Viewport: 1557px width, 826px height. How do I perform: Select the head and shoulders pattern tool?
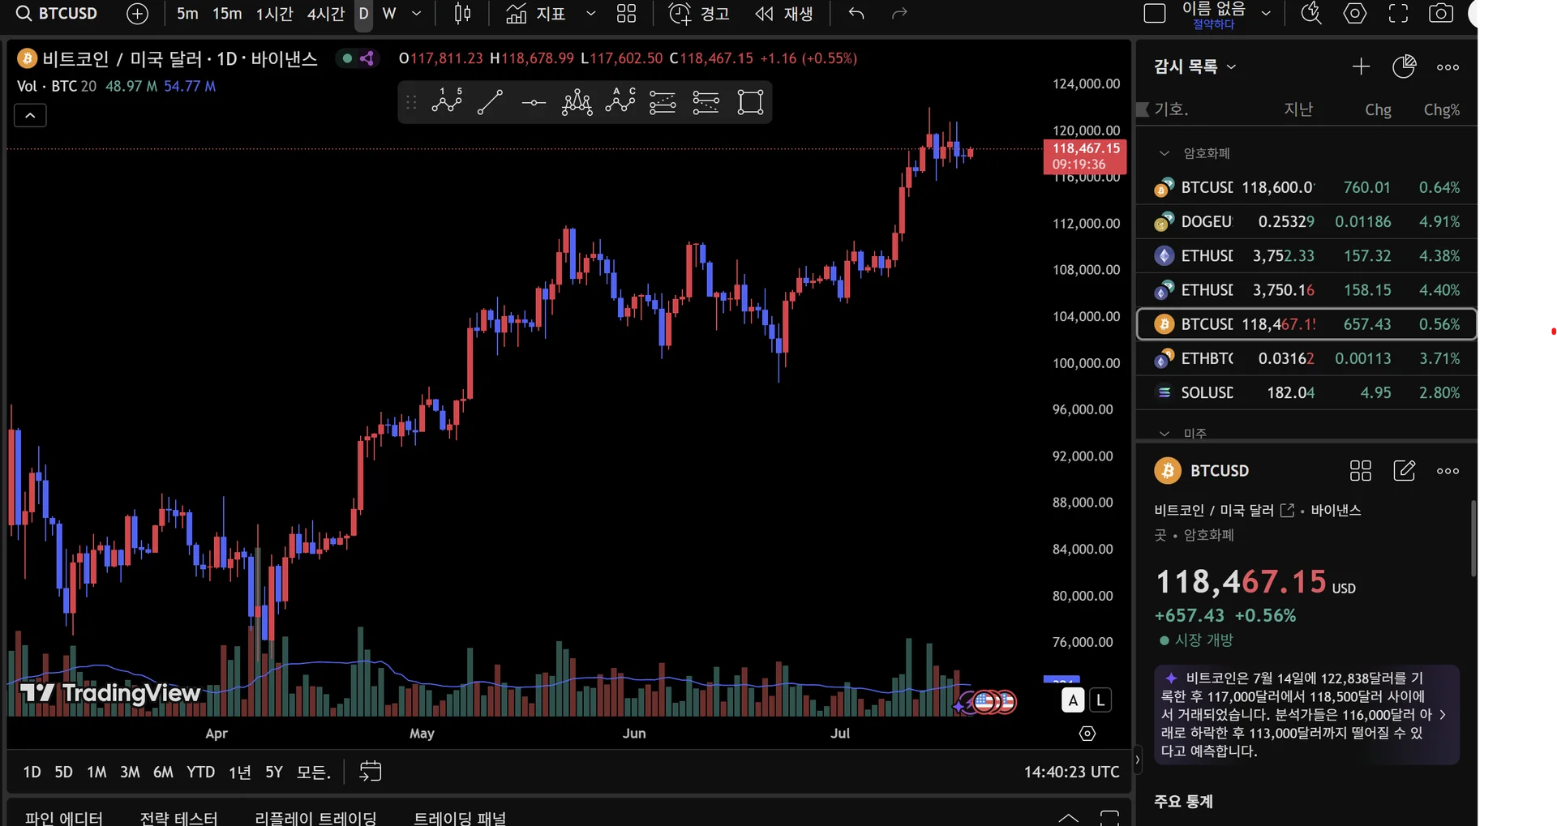coord(577,102)
